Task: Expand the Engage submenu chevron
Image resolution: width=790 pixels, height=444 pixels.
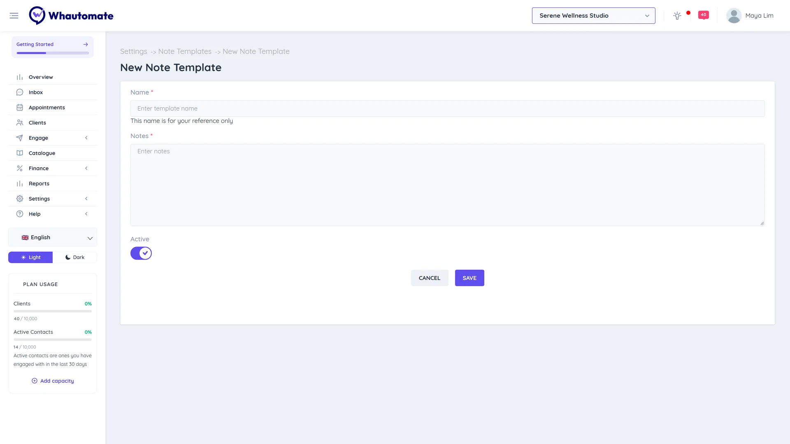Action: [86, 138]
